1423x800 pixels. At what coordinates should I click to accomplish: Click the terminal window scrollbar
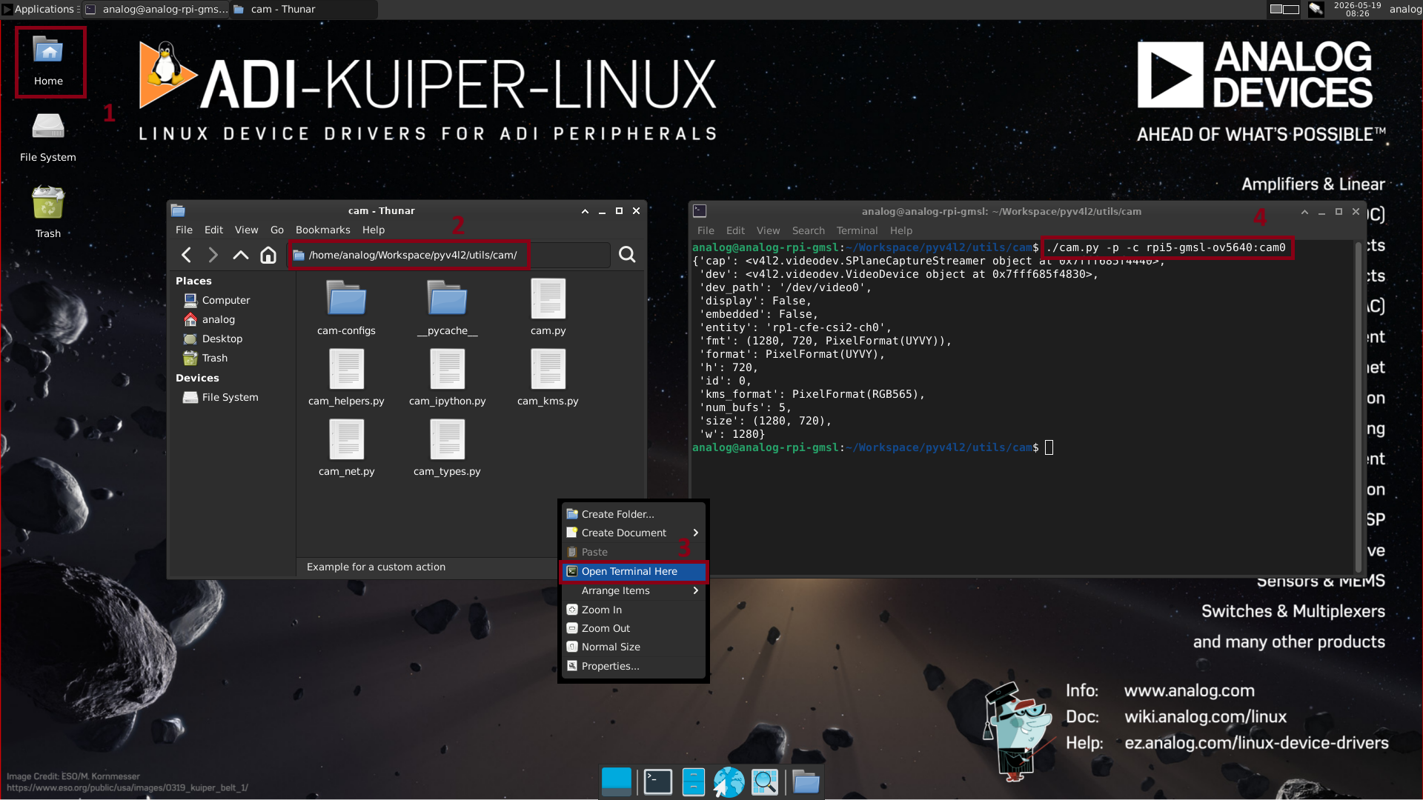click(1359, 407)
